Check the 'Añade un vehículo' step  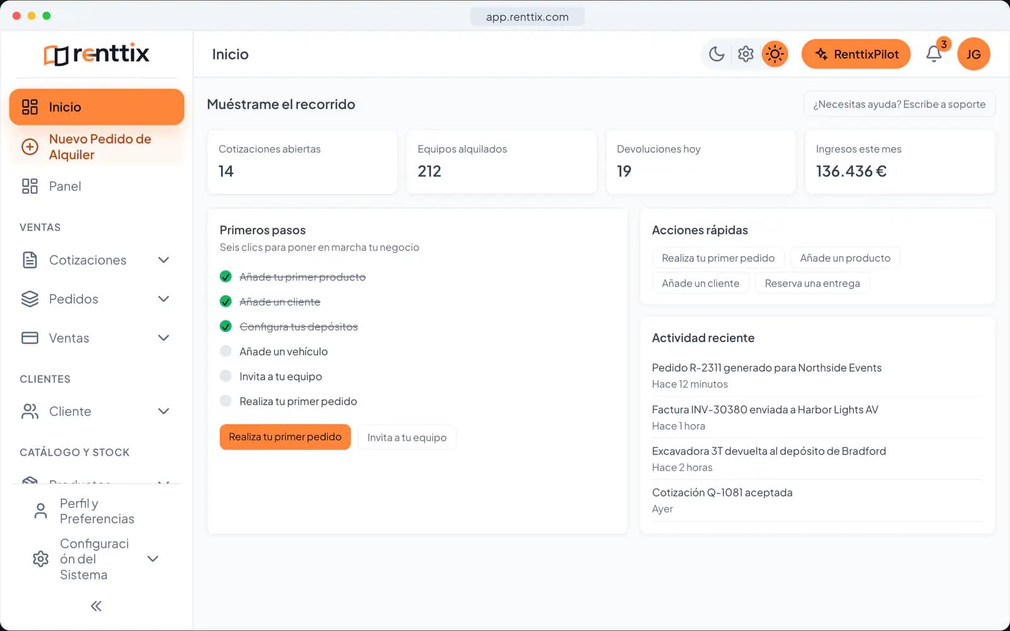point(225,351)
